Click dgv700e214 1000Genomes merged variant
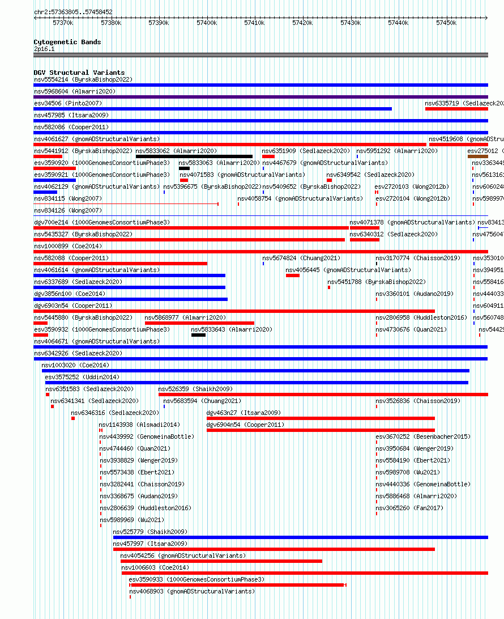The width and height of the screenshot is (504, 619). pyautogui.click(x=102, y=222)
